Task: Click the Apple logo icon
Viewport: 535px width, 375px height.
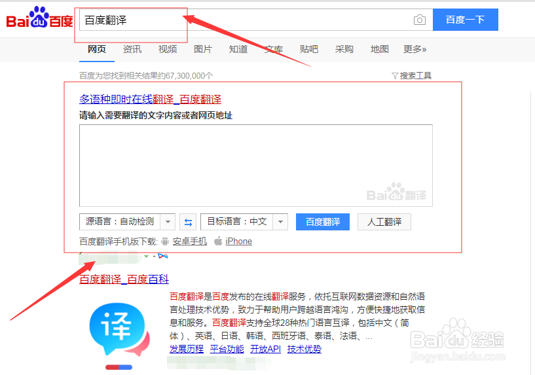Action: point(218,241)
